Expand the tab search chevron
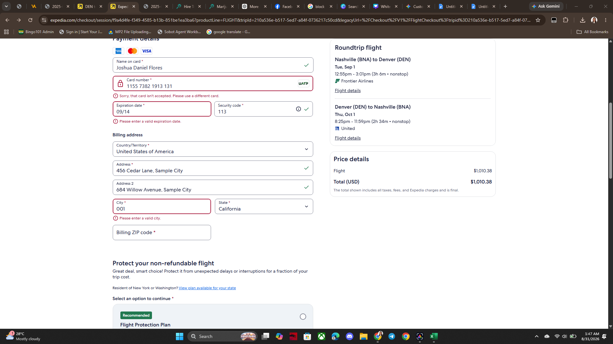Image resolution: width=613 pixels, height=344 pixels. point(6,6)
